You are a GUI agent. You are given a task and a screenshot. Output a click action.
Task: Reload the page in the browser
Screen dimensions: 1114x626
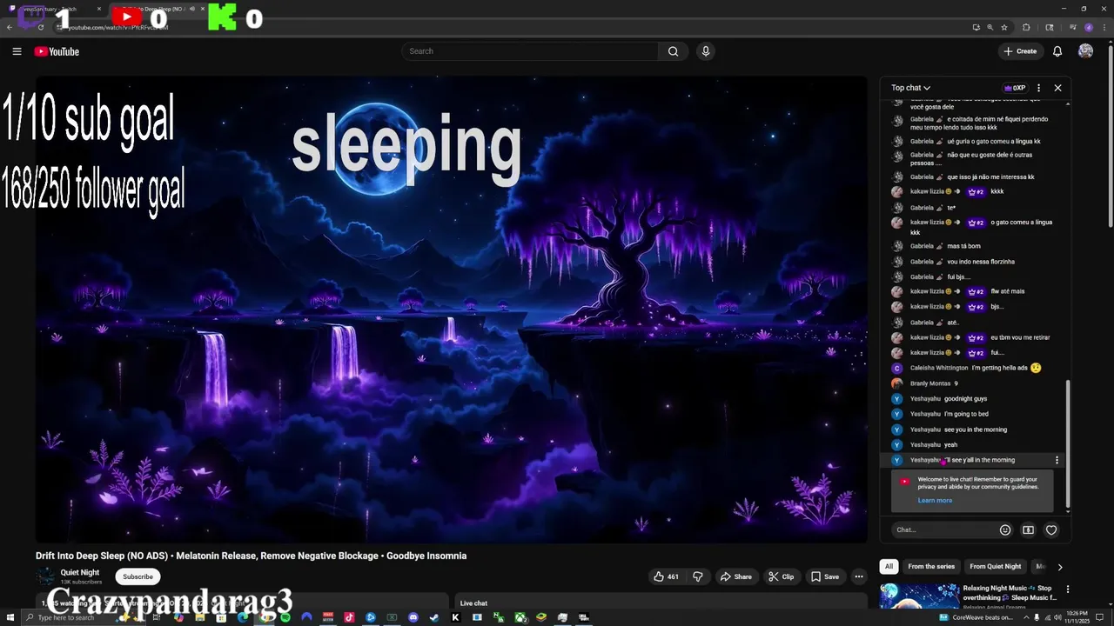tap(41, 27)
